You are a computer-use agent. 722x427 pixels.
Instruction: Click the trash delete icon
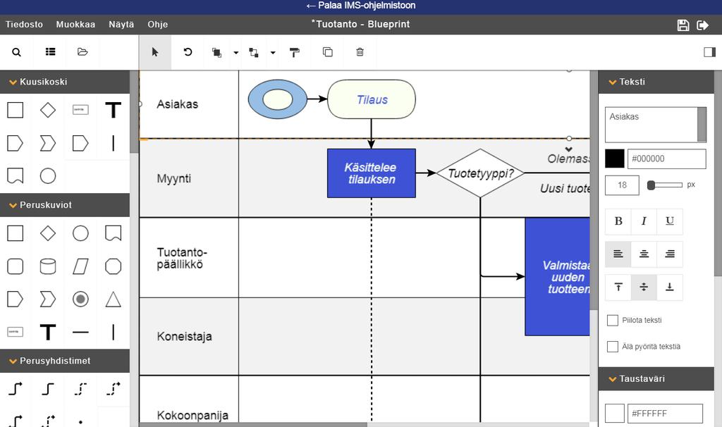[x=360, y=52]
